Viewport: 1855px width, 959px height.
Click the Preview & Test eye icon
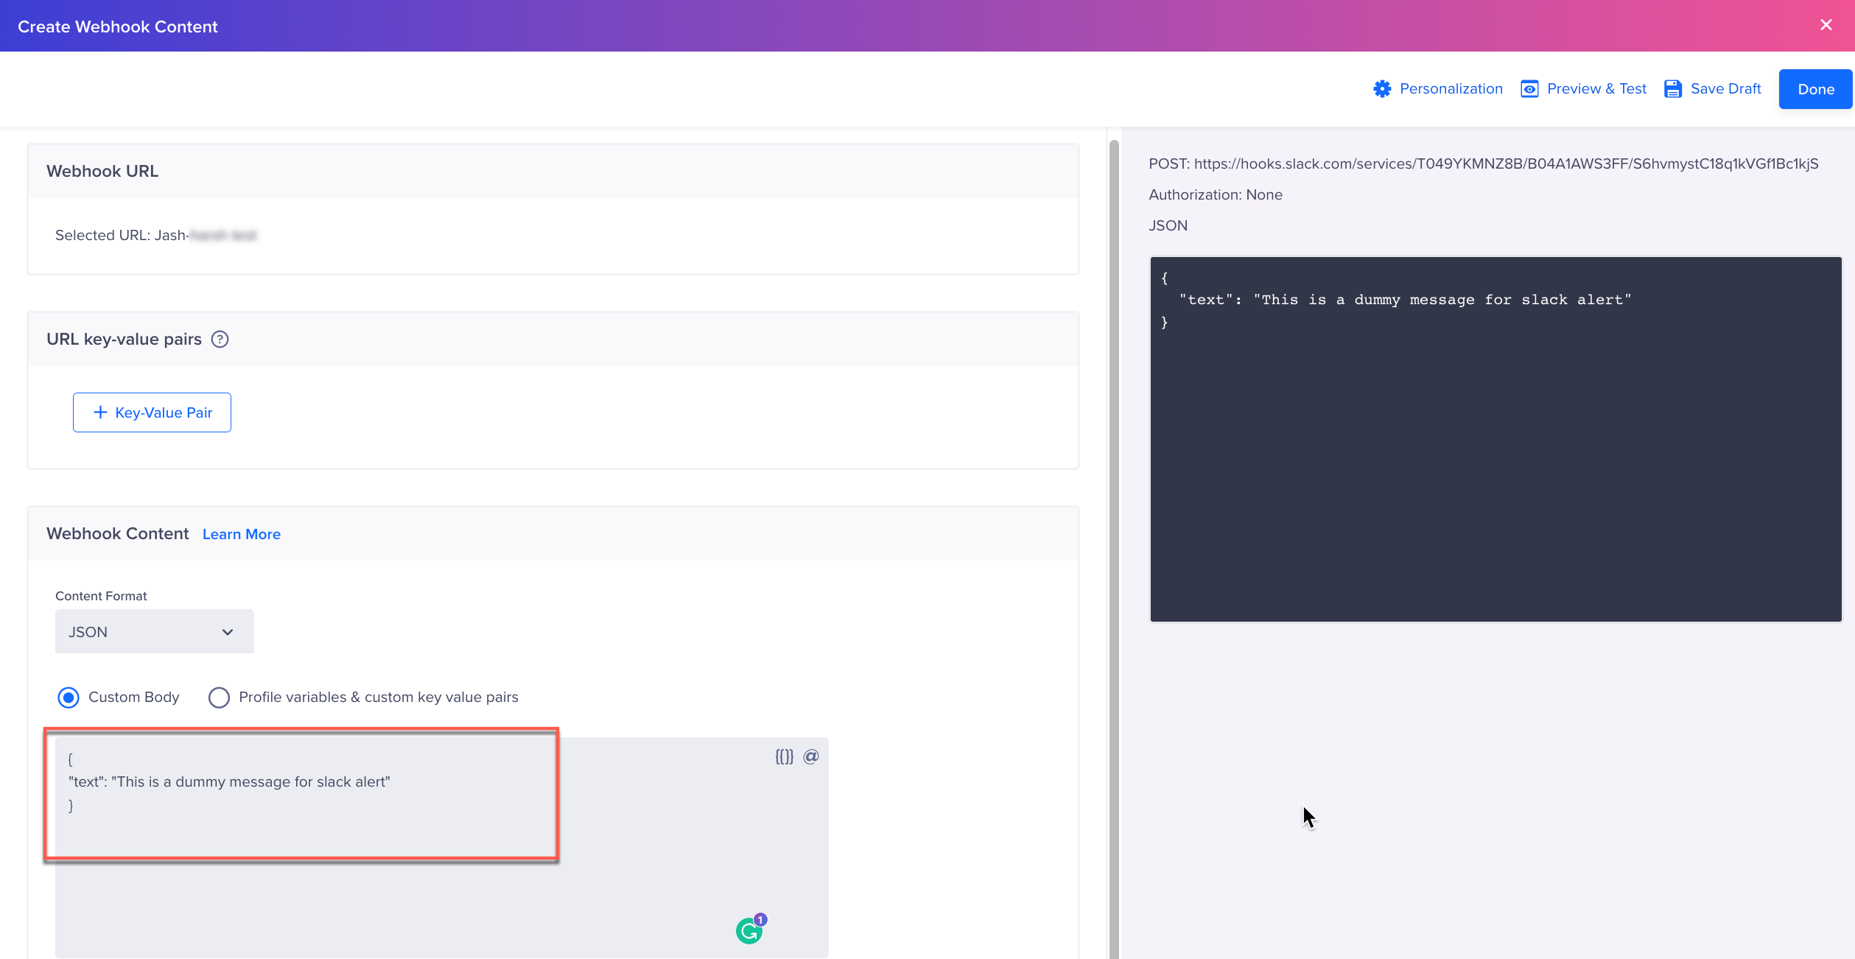pyautogui.click(x=1529, y=89)
